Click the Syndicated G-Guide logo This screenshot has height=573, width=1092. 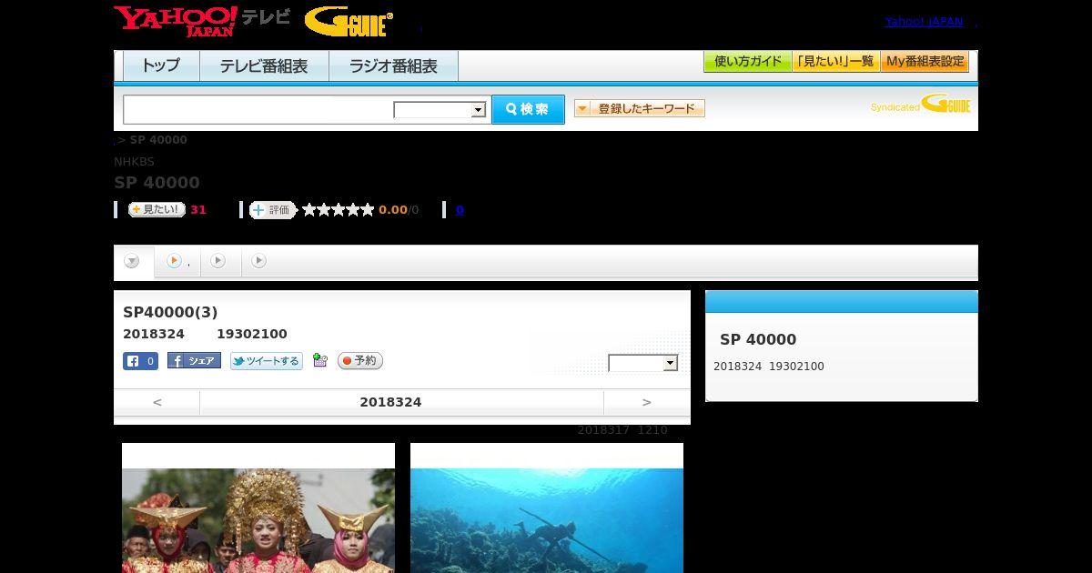click(x=920, y=104)
